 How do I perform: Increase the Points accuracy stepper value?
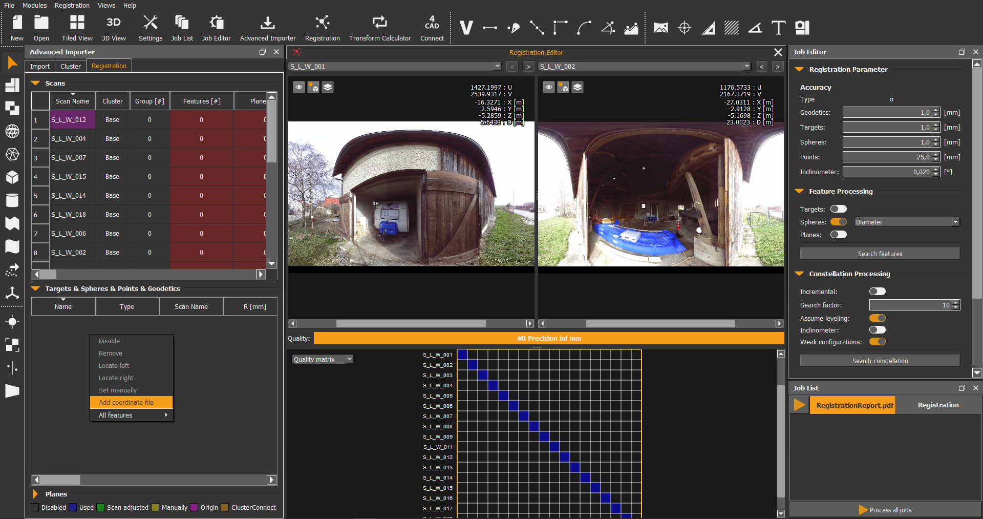(x=935, y=154)
